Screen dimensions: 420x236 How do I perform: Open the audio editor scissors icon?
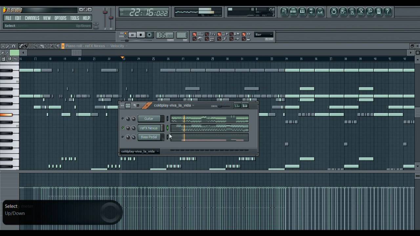361,12
